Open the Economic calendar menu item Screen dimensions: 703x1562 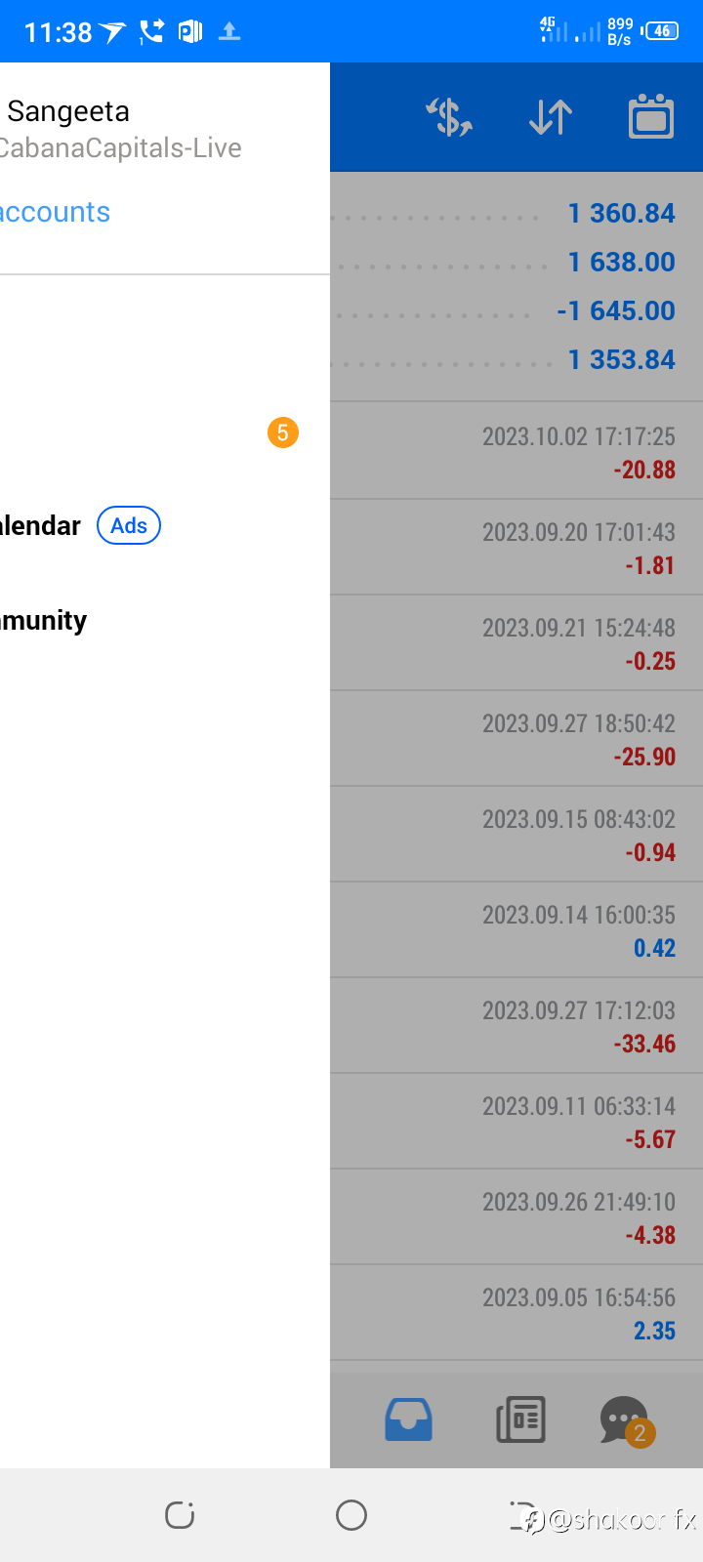(x=41, y=525)
